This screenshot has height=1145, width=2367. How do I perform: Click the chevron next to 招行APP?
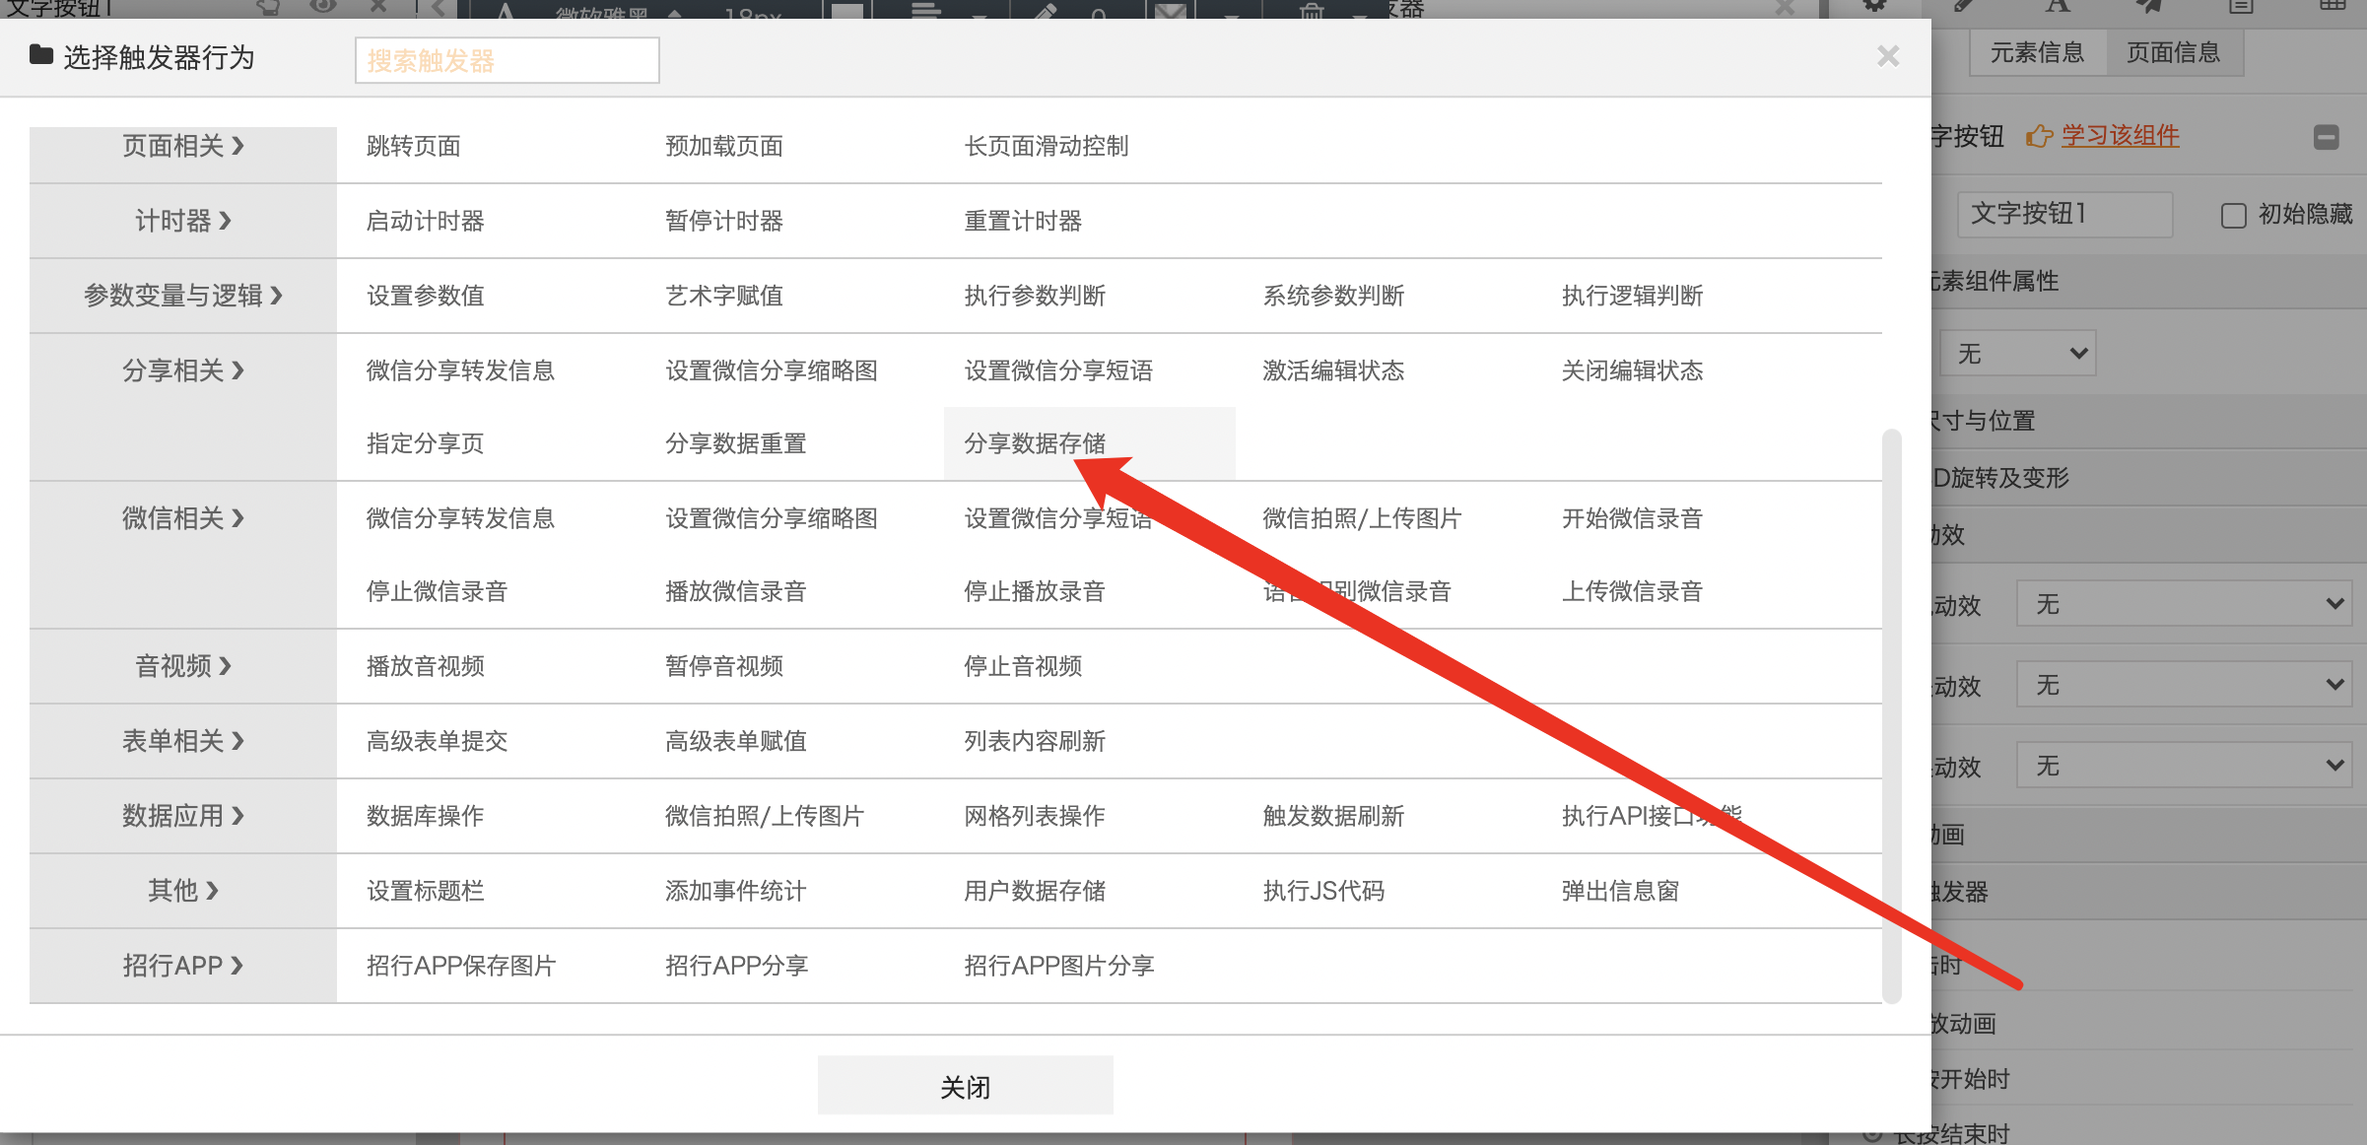(x=237, y=966)
